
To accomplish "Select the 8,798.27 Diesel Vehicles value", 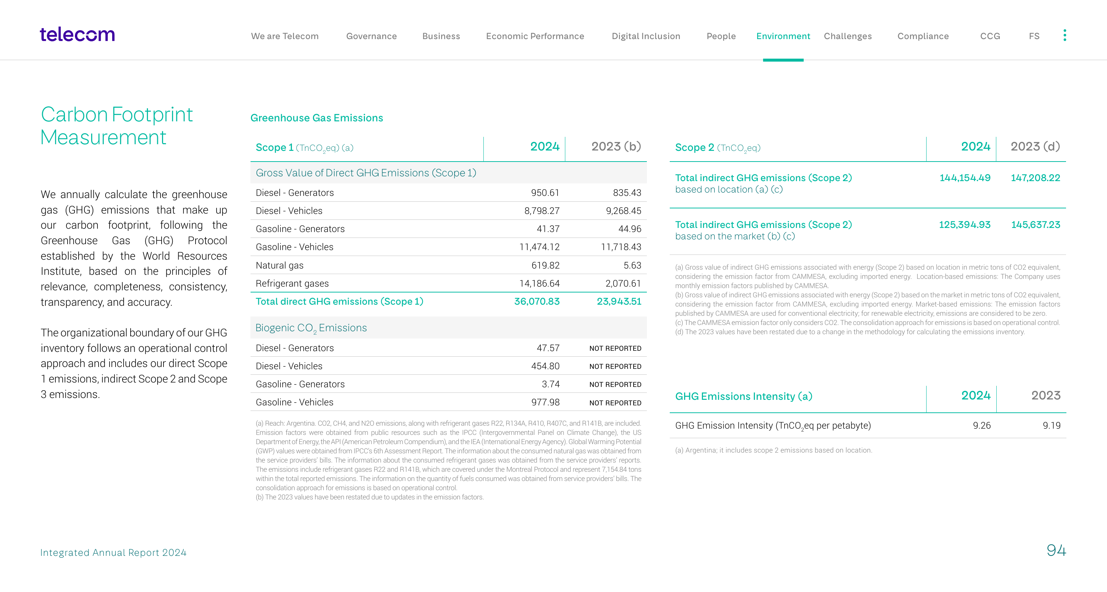I will point(541,211).
